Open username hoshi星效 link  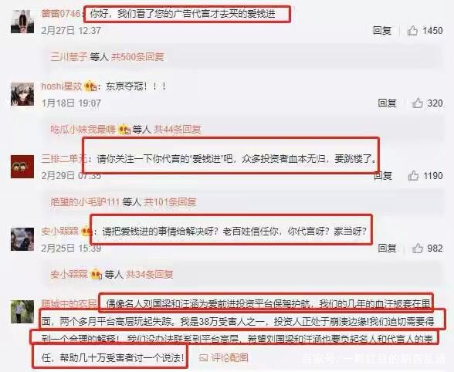point(62,86)
